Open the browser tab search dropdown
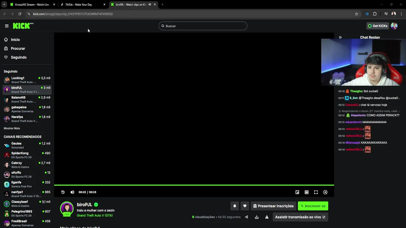This screenshot has height=228, width=406. pyautogui.click(x=4, y=4)
